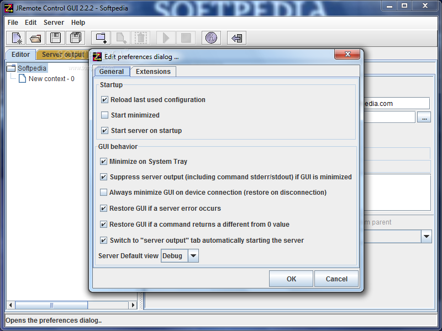Viewport: 442px width, 331px height.
Task: Enable Always minimize GUI on device connection
Action: pyautogui.click(x=103, y=192)
